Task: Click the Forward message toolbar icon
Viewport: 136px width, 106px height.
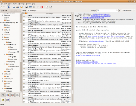Action: (x=21, y=7)
